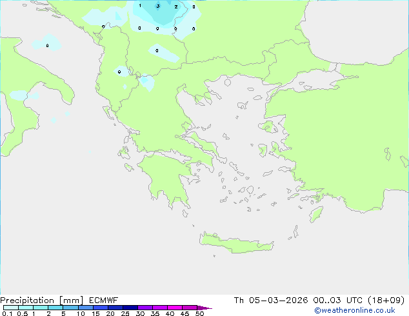Click the '10' legend scale value

click(81, 313)
